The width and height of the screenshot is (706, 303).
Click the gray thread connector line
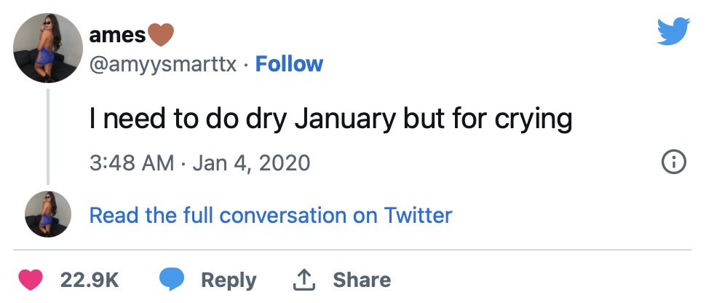48,137
